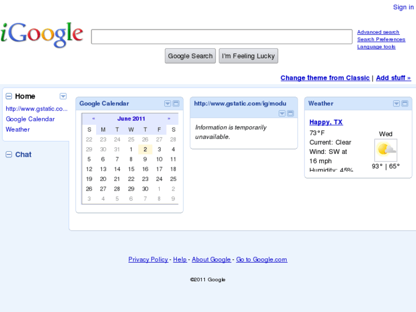Click the iGoogle logo
The height and width of the screenshot is (312, 416).
click(42, 34)
